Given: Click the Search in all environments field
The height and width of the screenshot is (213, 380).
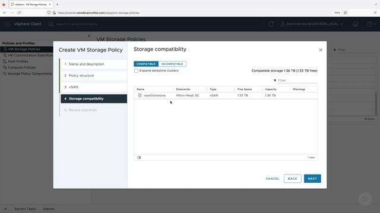Looking at the screenshot, I should [77, 24].
